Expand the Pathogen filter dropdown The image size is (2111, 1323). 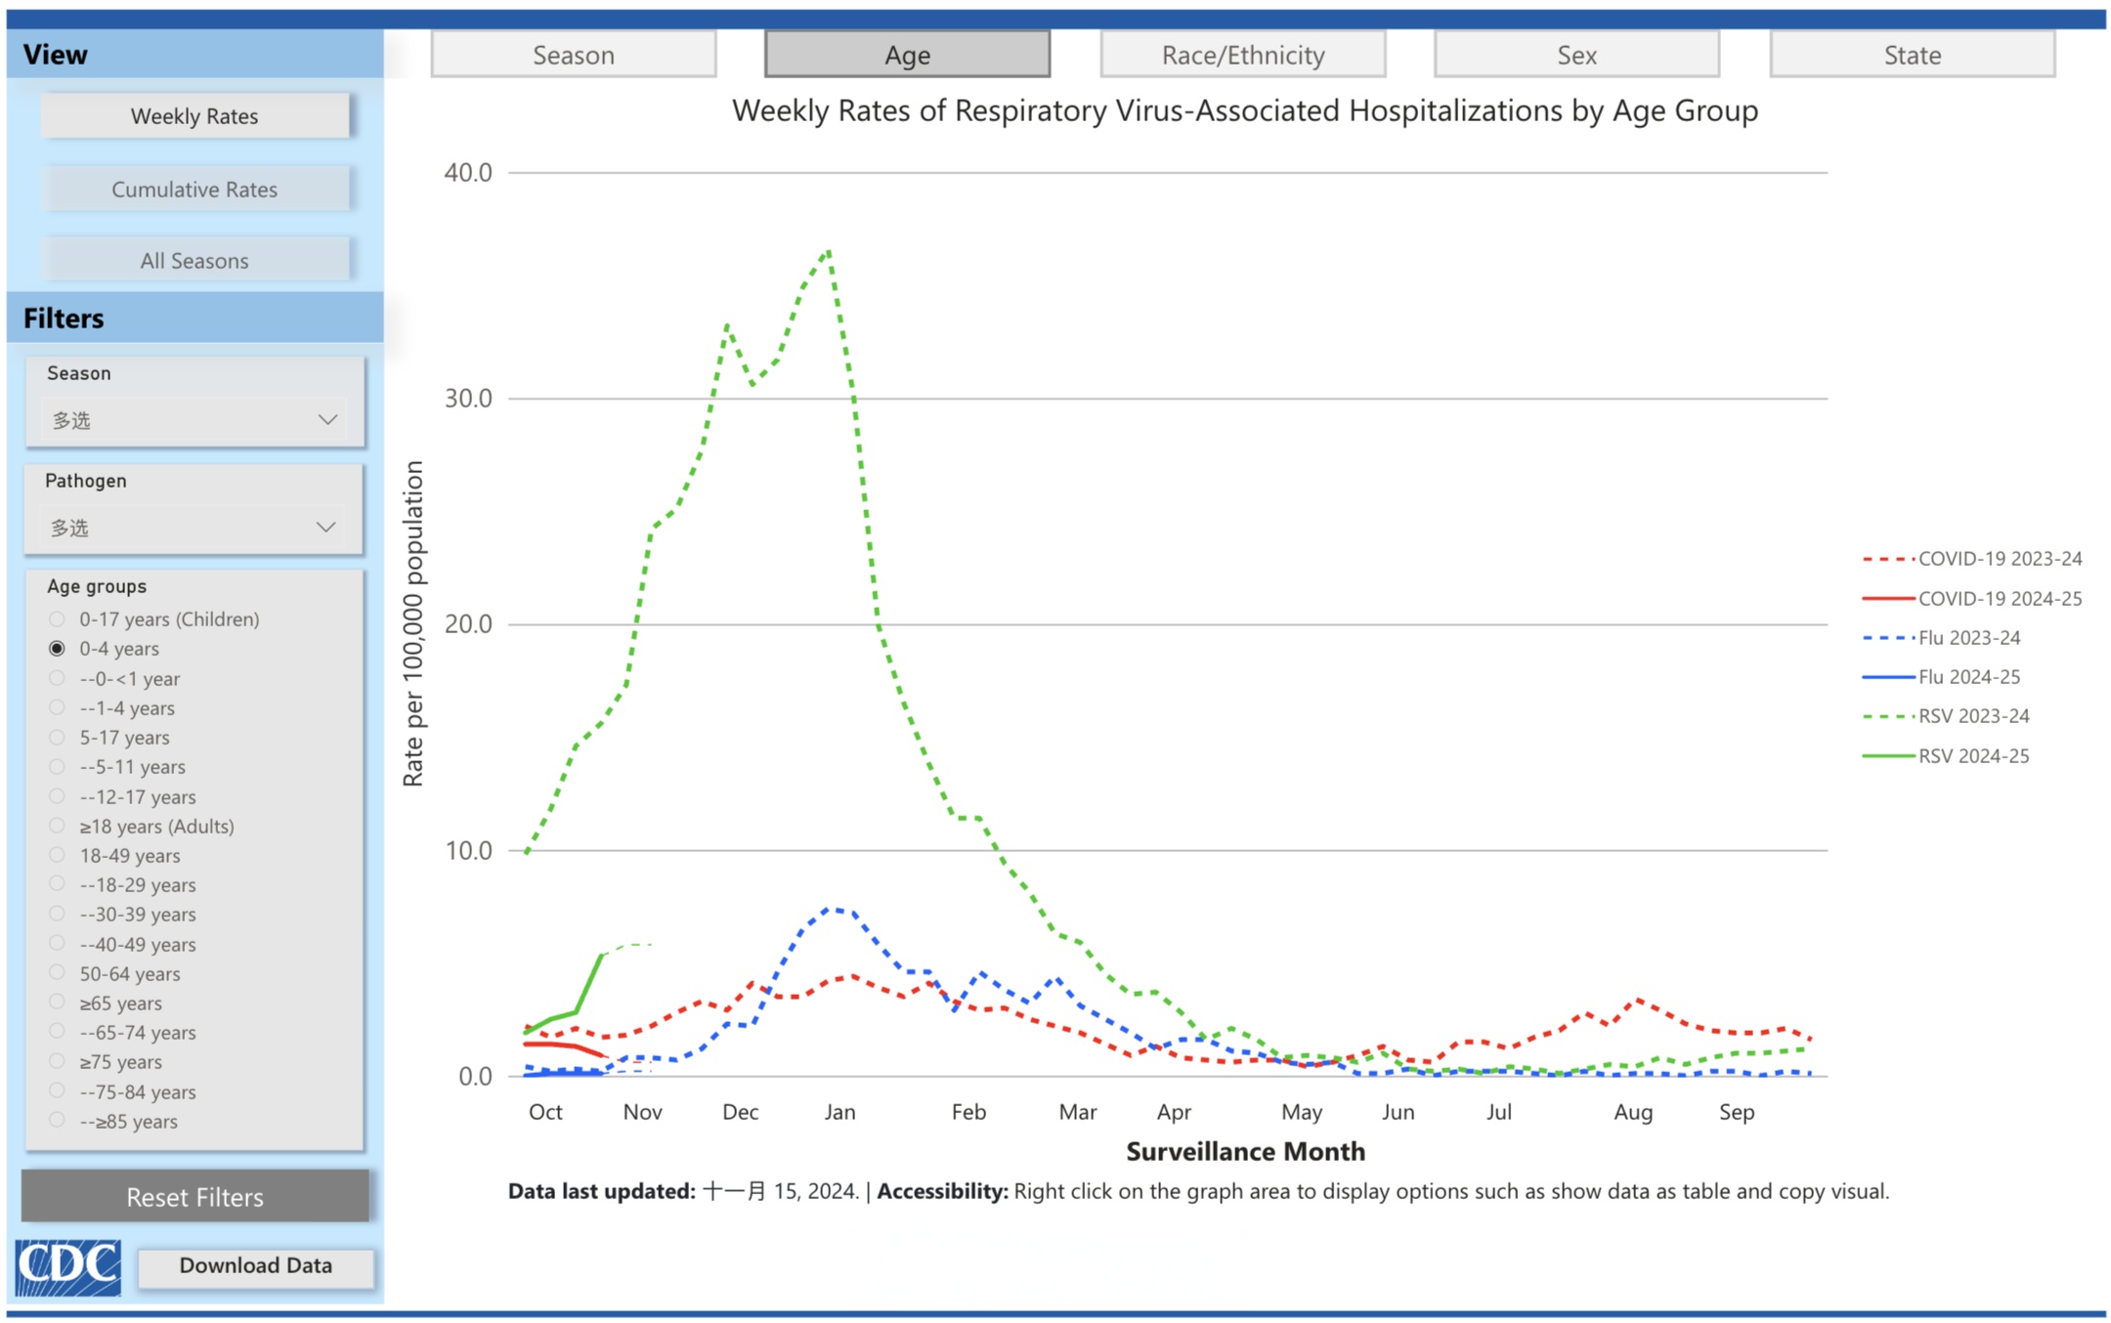pos(194,528)
